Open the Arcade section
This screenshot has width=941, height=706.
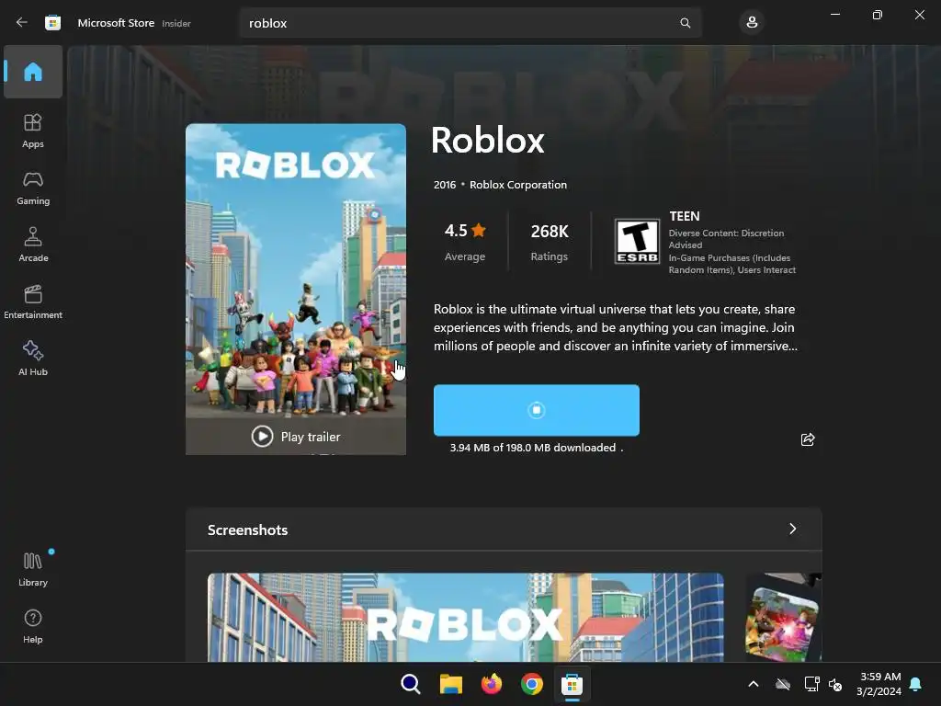point(33,245)
